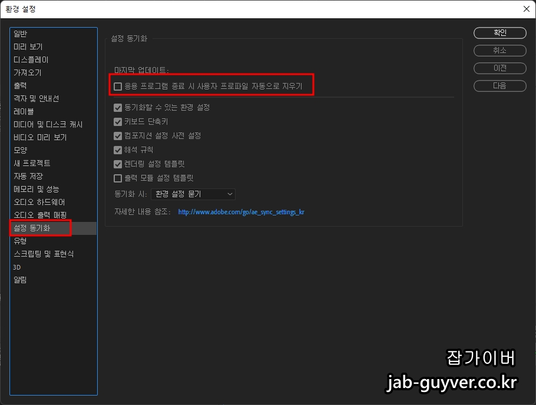Screen dimensions: 536x405
Task: Enable 출력 모듈 설정 템플릿 checkbox
Action: 118,178
